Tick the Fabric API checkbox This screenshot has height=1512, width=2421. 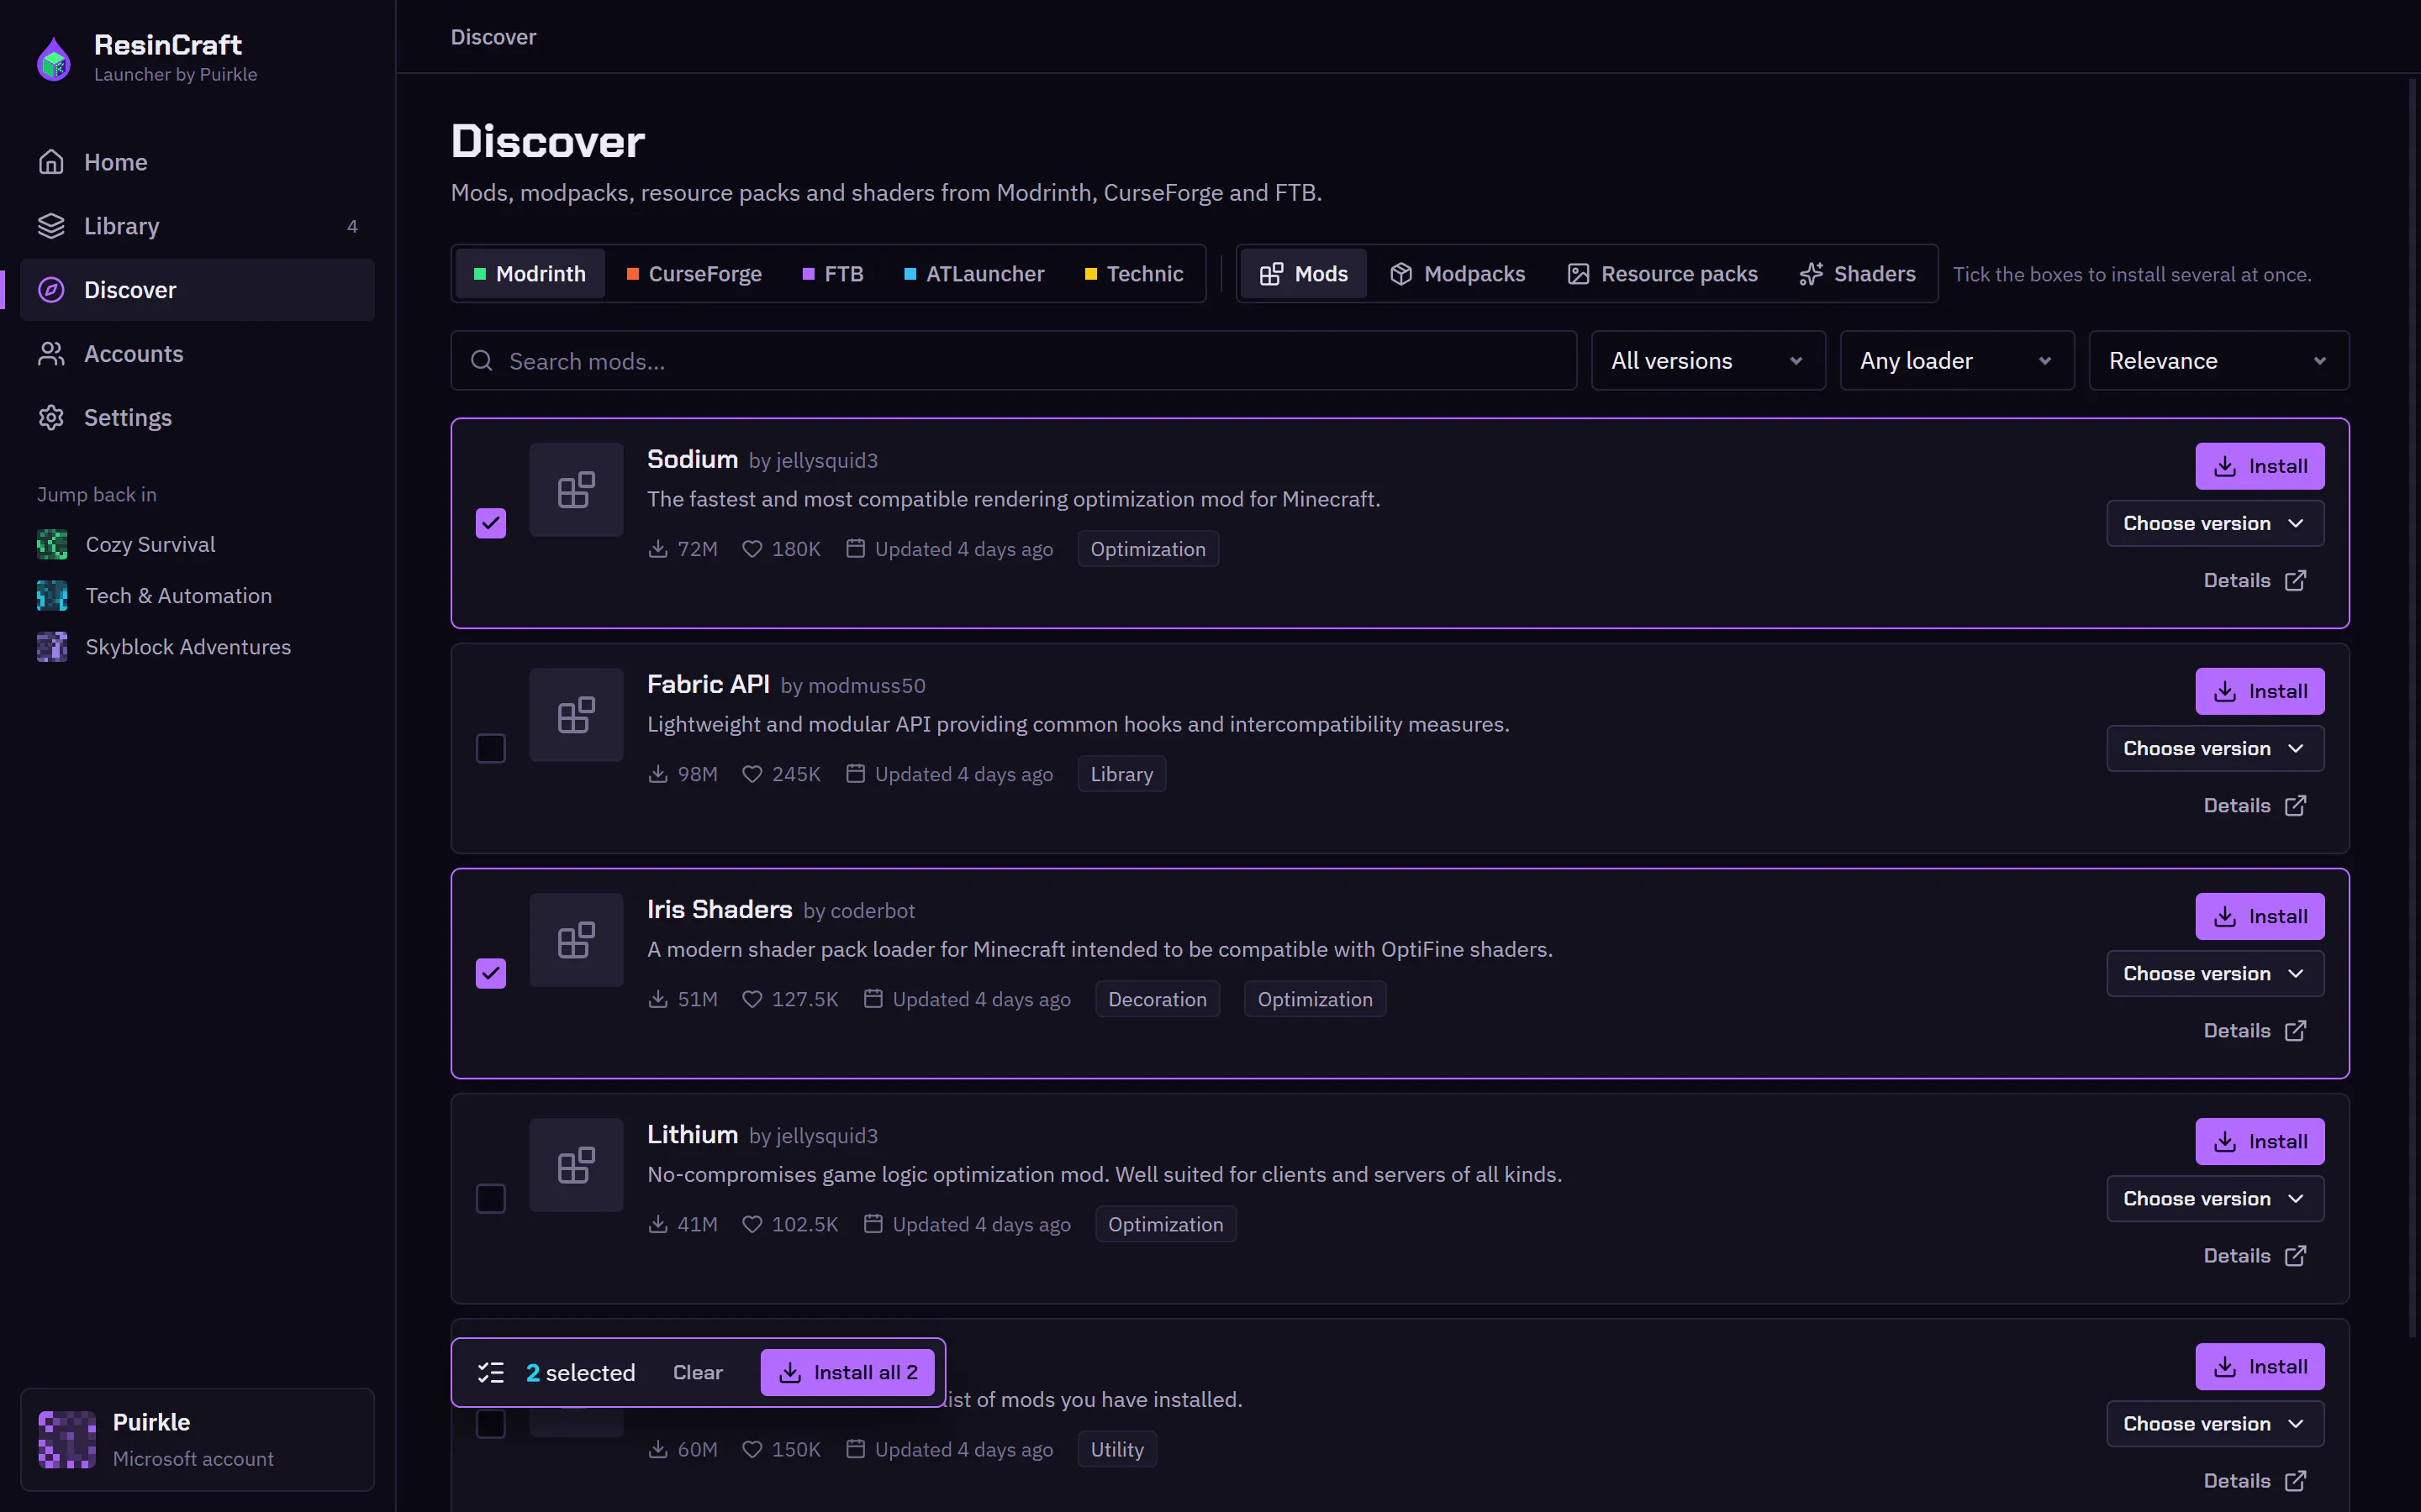click(490, 748)
